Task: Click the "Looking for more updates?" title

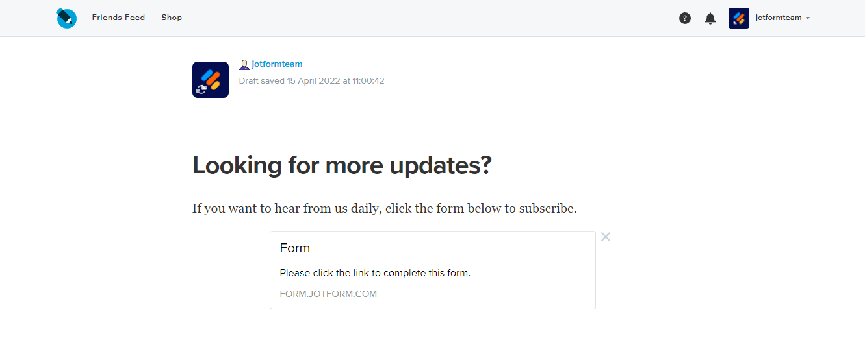Action: point(342,165)
